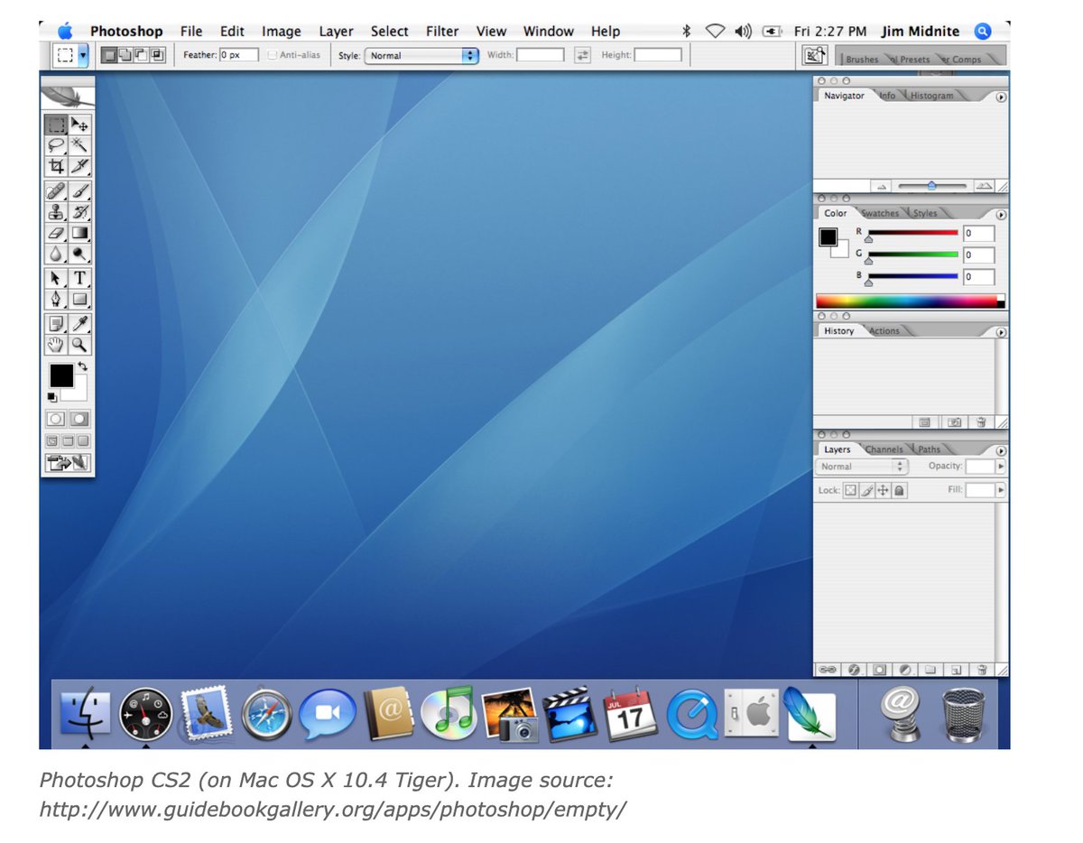The image size is (1083, 843).
Task: Swap foreground and background colors
Action: pyautogui.click(x=83, y=366)
